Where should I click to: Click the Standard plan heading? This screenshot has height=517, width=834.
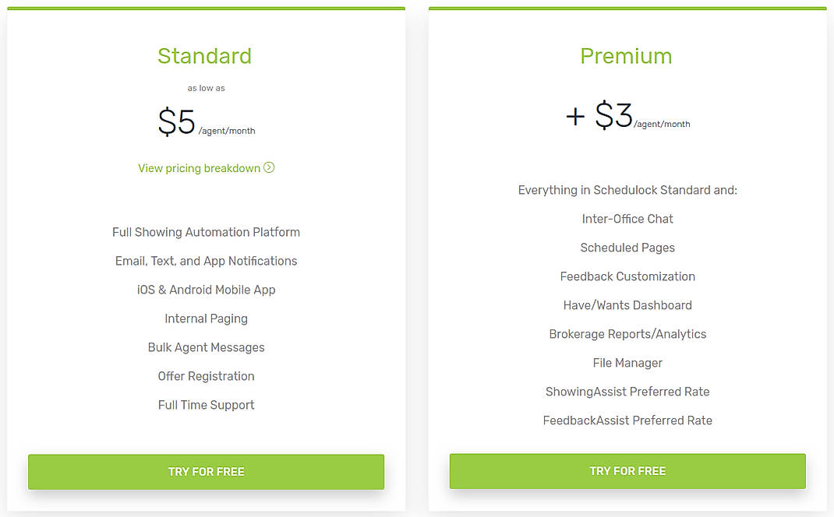point(205,56)
